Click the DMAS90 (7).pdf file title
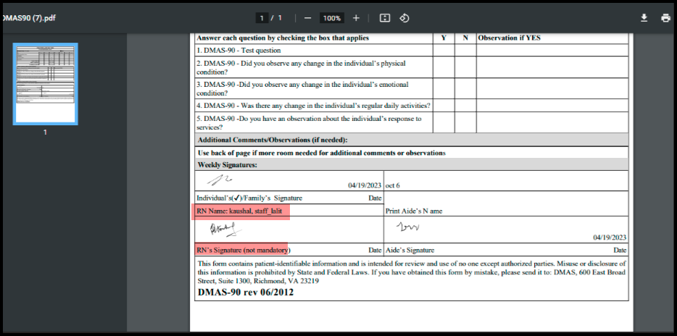This screenshot has width=677, height=336. tap(30, 18)
